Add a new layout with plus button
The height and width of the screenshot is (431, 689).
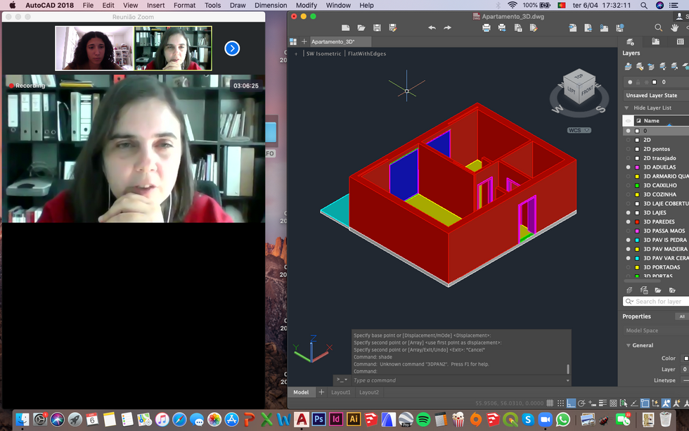pos(321,392)
